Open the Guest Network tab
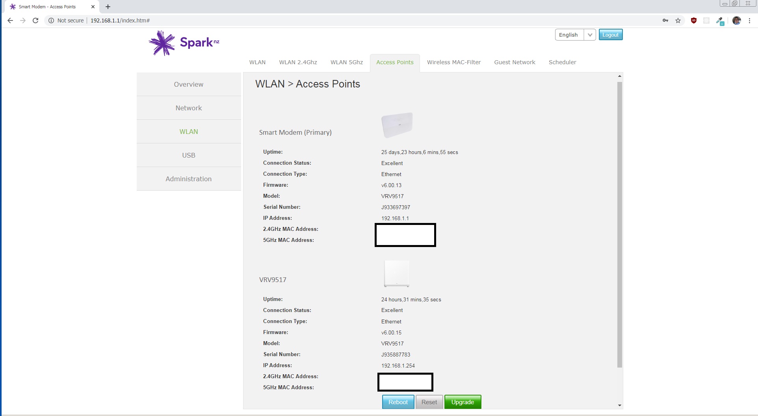 coord(515,62)
